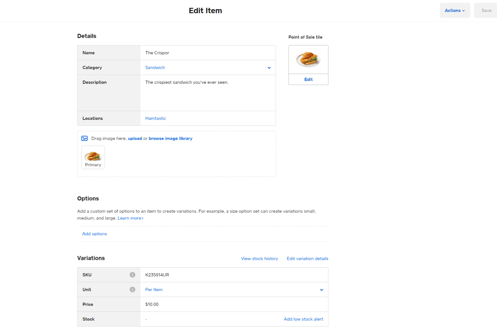Add a low stock alert
The image size is (497, 330).
[303, 319]
